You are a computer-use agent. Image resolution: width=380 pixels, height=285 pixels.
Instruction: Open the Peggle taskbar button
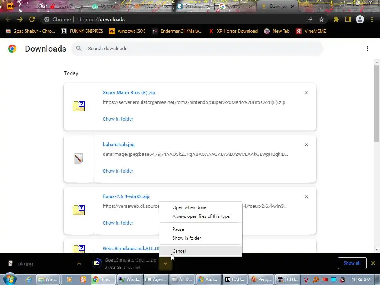261,279
